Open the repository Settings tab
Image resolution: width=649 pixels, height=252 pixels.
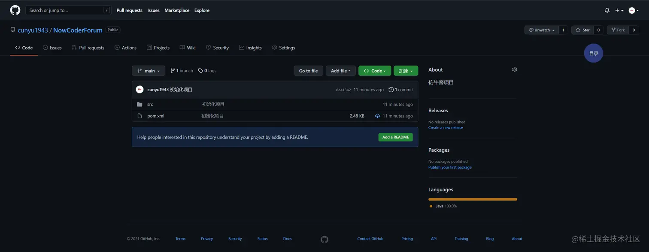283,48
